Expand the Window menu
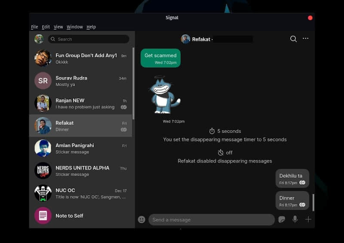The image size is (344, 243). point(74,27)
